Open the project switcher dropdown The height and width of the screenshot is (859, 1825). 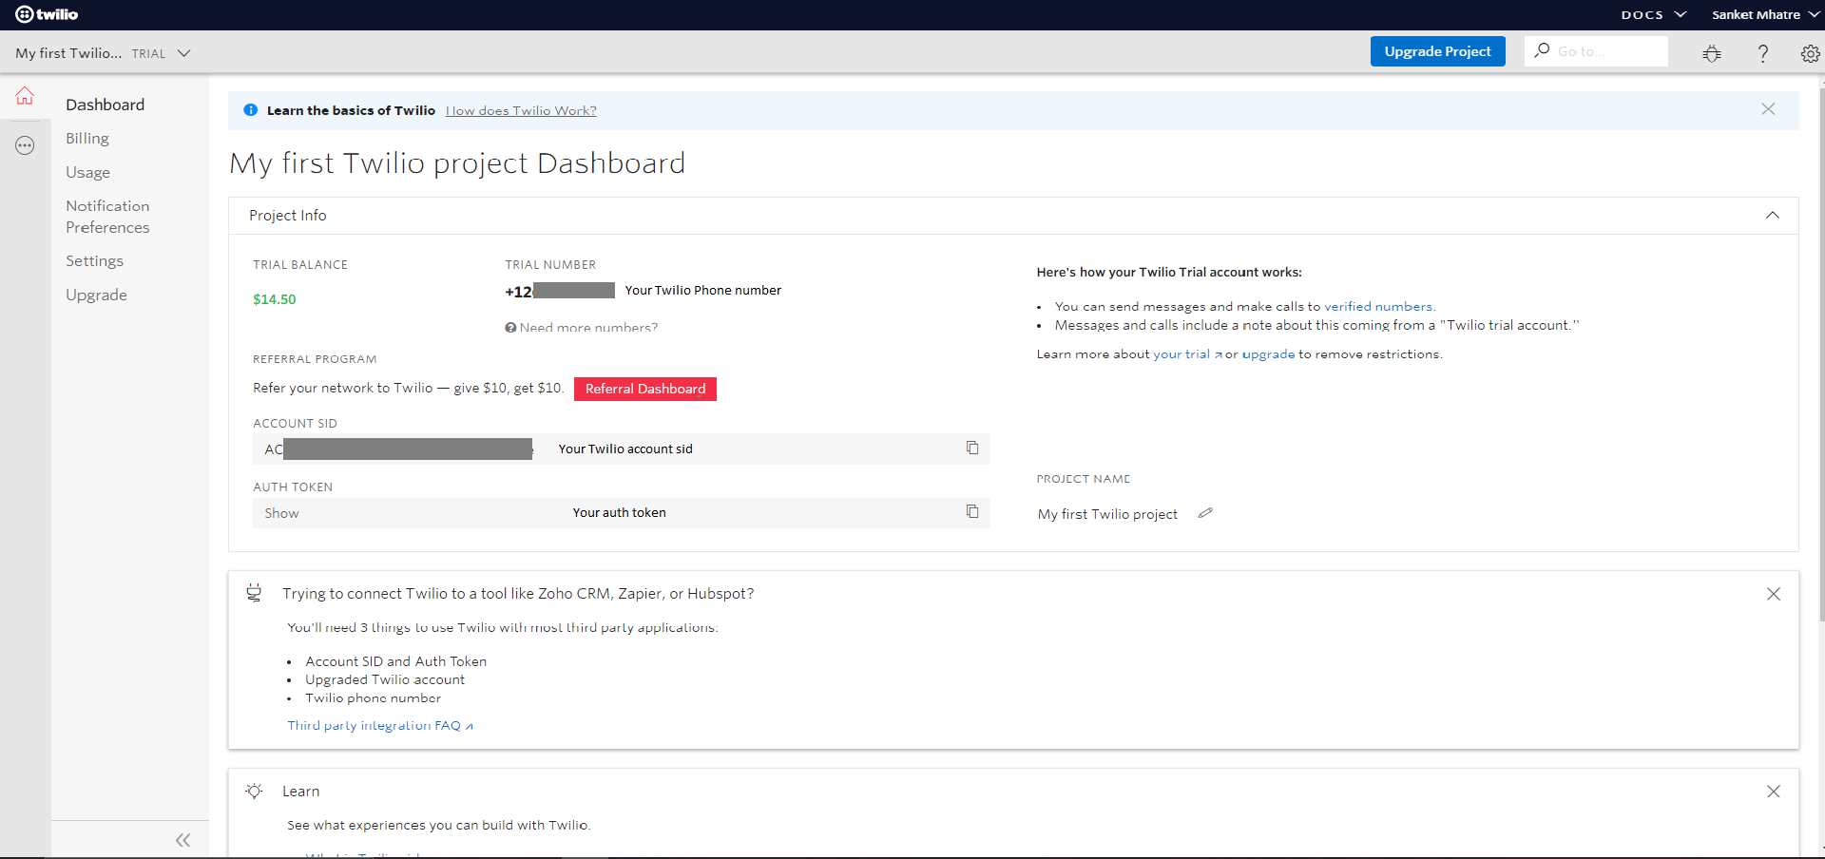click(103, 53)
